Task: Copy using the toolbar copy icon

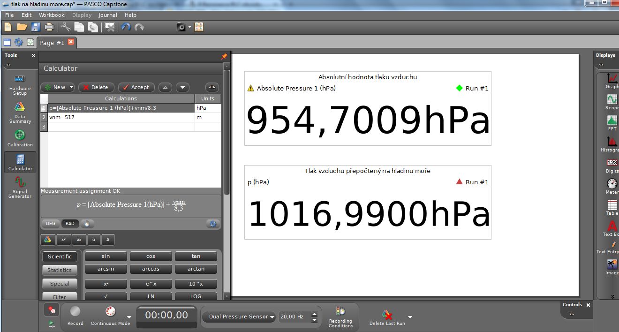Action: coord(79,27)
